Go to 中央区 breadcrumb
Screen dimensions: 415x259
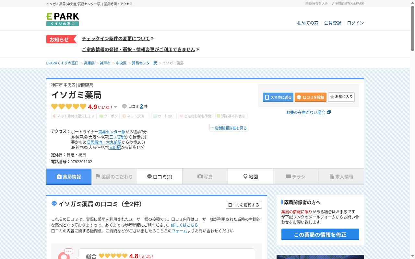click(121, 63)
